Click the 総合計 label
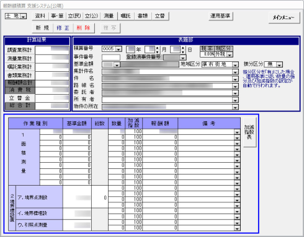 pyautogui.click(x=20, y=106)
